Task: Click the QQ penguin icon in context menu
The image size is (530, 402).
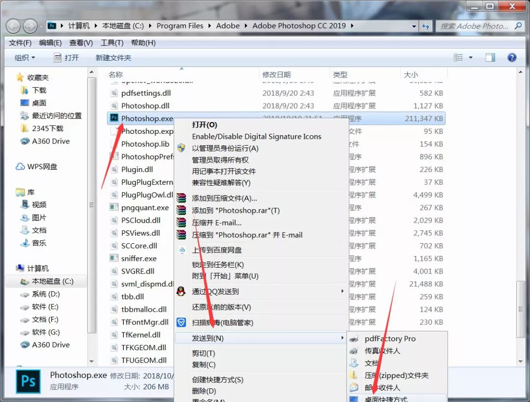Action: [x=181, y=291]
